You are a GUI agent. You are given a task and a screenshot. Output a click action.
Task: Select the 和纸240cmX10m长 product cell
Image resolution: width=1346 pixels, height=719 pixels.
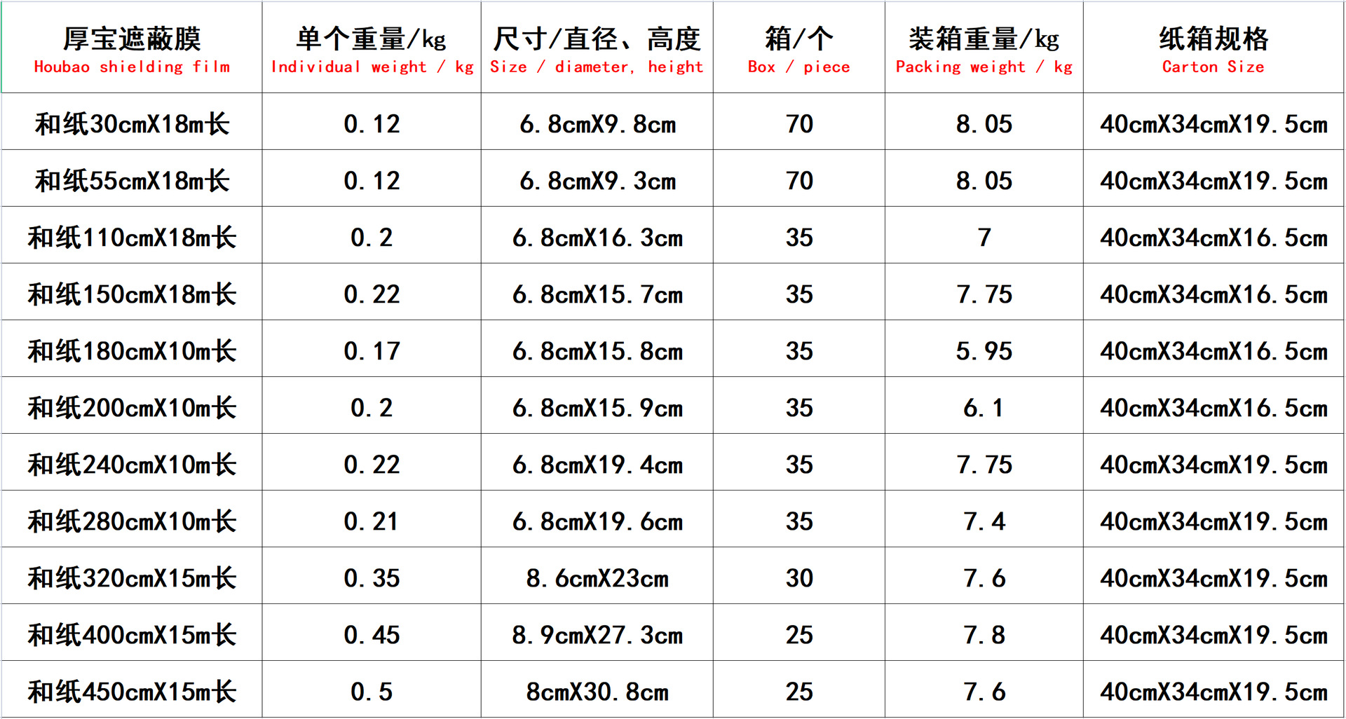coord(132,465)
